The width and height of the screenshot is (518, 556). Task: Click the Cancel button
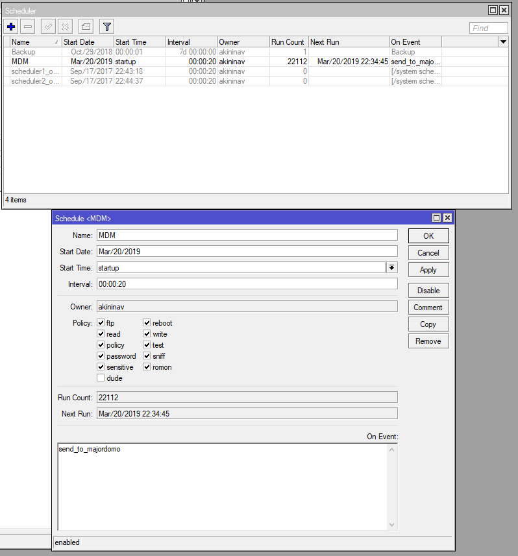click(428, 253)
